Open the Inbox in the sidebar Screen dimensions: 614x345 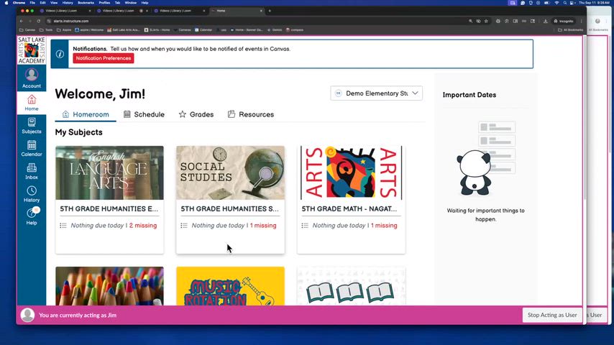tap(31, 170)
